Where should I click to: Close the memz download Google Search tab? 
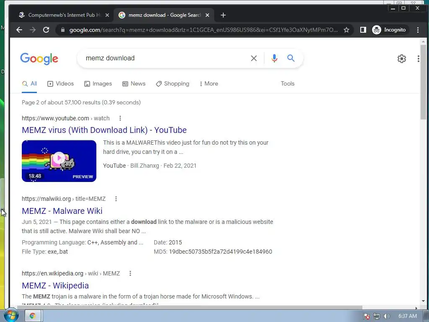tap(207, 15)
